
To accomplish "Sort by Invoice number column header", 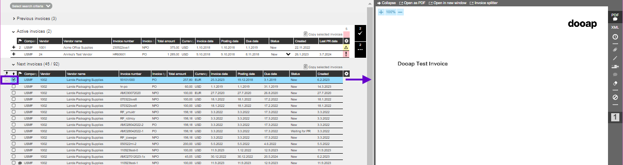I will pos(131,74).
